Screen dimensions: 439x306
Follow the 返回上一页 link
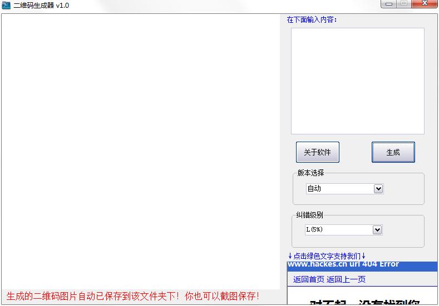click(x=346, y=279)
